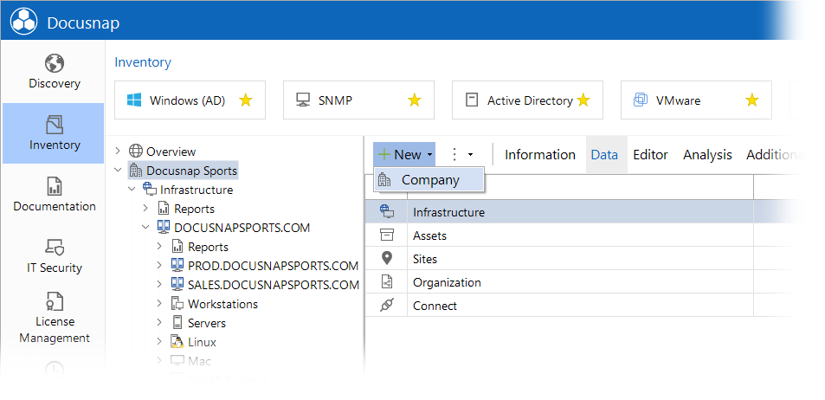Click the Assets archive box icon
The image size is (825, 400).
[x=387, y=235]
